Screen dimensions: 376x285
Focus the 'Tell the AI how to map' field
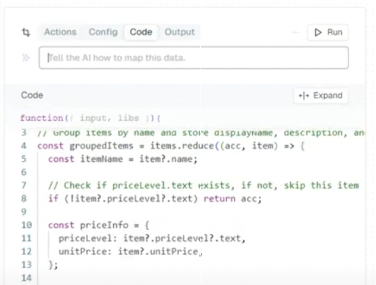(x=194, y=58)
